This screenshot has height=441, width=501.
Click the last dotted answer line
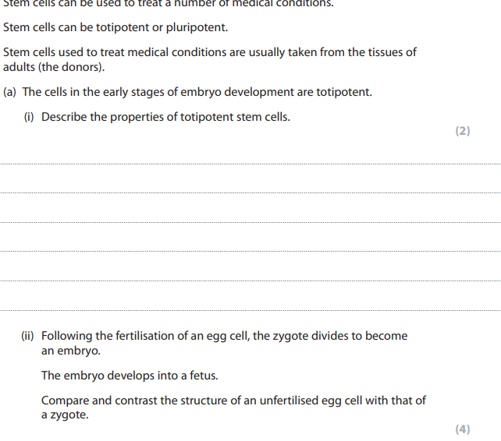(x=250, y=309)
